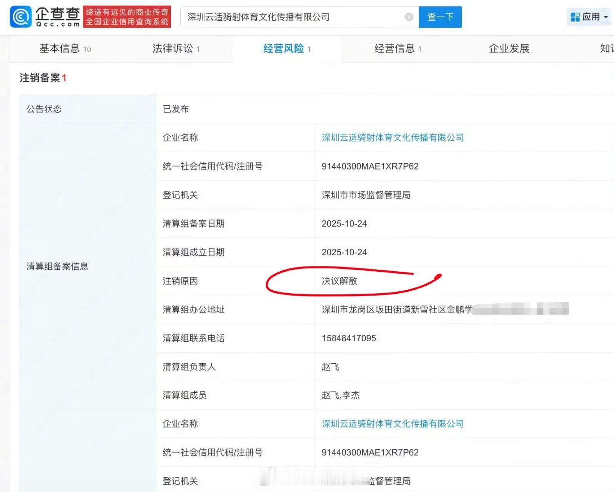Select the first credit code 91440300MAE1XR7P62
614x492 pixels.
[x=370, y=166]
